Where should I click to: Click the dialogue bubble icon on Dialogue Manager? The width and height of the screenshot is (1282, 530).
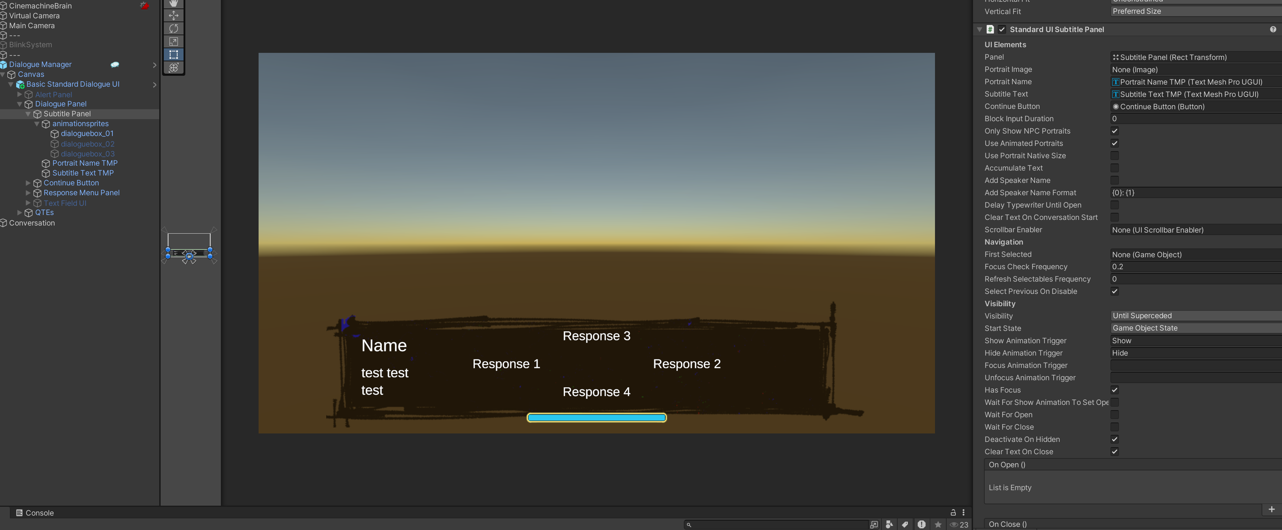coord(115,64)
